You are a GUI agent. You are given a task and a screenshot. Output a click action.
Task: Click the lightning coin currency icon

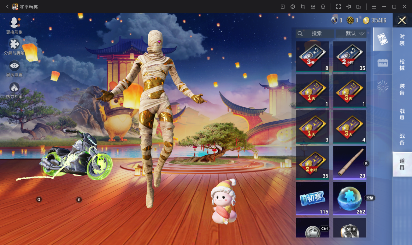pyautogui.click(x=366, y=20)
